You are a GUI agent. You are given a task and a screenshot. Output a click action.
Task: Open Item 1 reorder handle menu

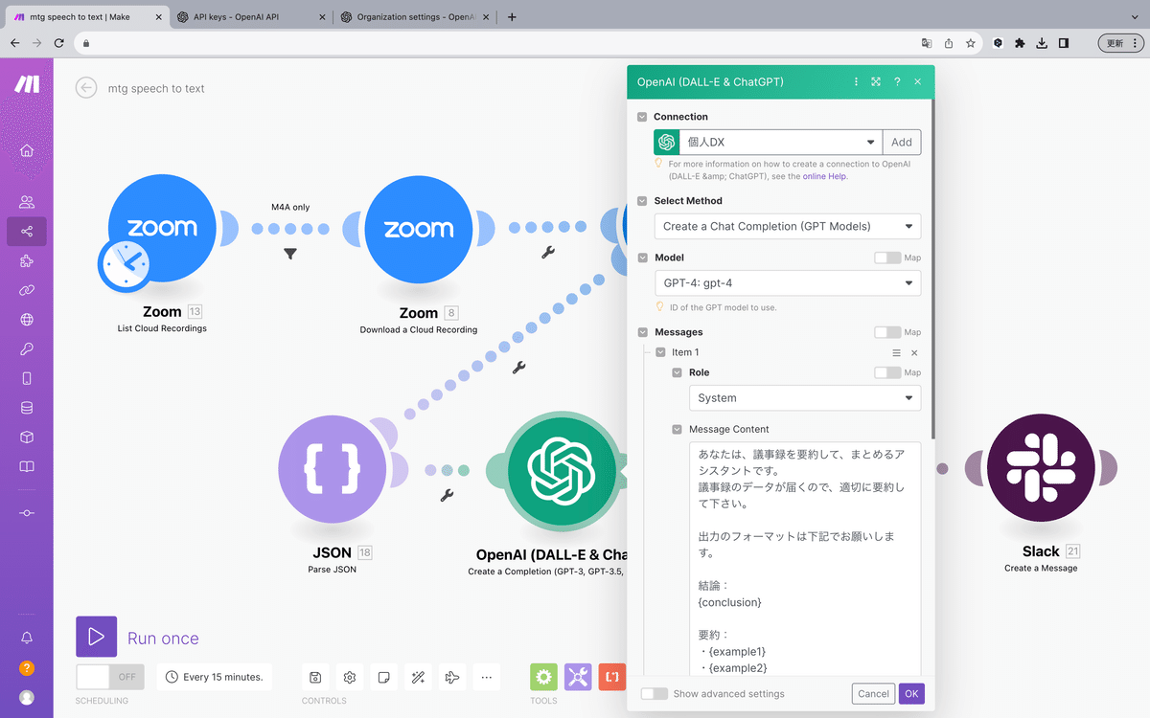point(897,353)
